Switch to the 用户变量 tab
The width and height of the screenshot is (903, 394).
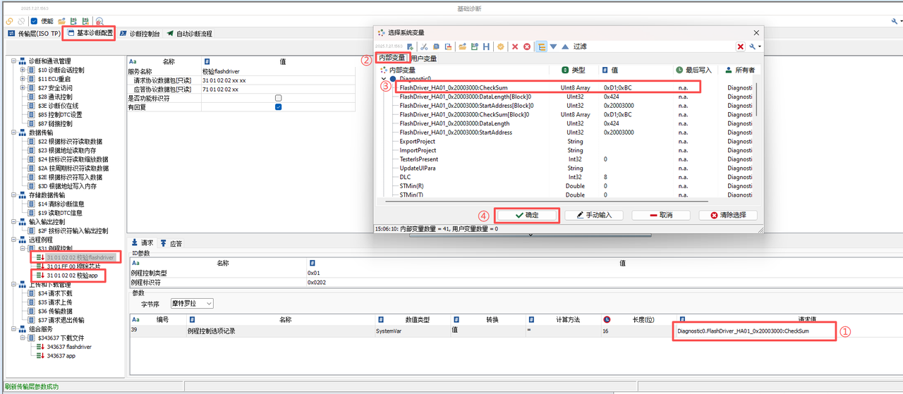tap(423, 59)
